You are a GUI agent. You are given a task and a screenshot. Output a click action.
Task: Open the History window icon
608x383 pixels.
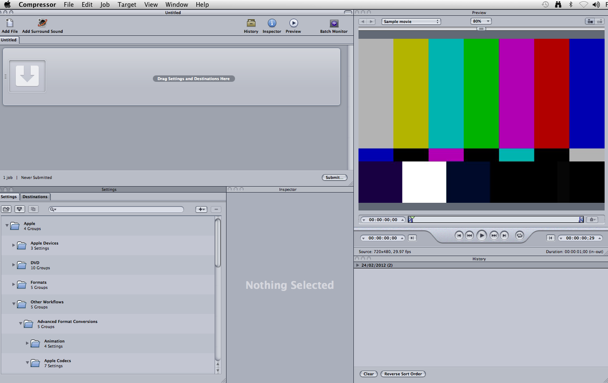pos(251,23)
